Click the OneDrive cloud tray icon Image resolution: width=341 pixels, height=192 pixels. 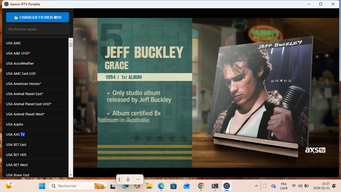click(273, 186)
